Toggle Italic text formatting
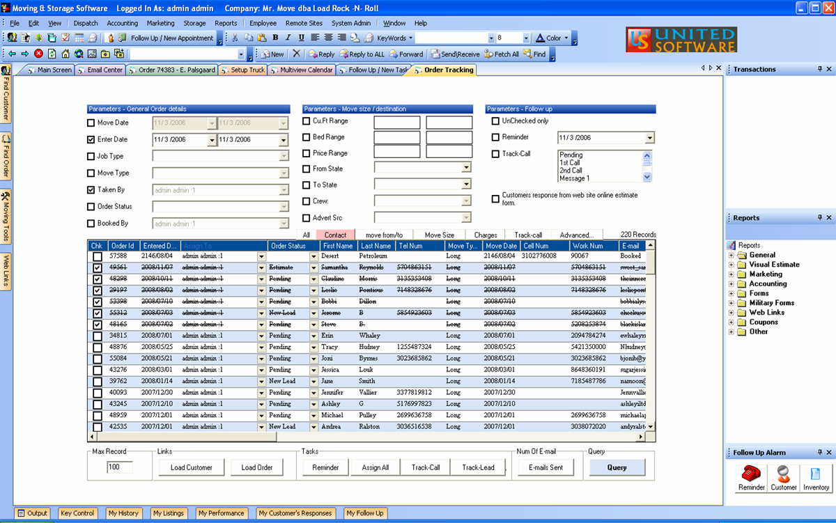Screen dimensions: 836x523 [x=288, y=38]
